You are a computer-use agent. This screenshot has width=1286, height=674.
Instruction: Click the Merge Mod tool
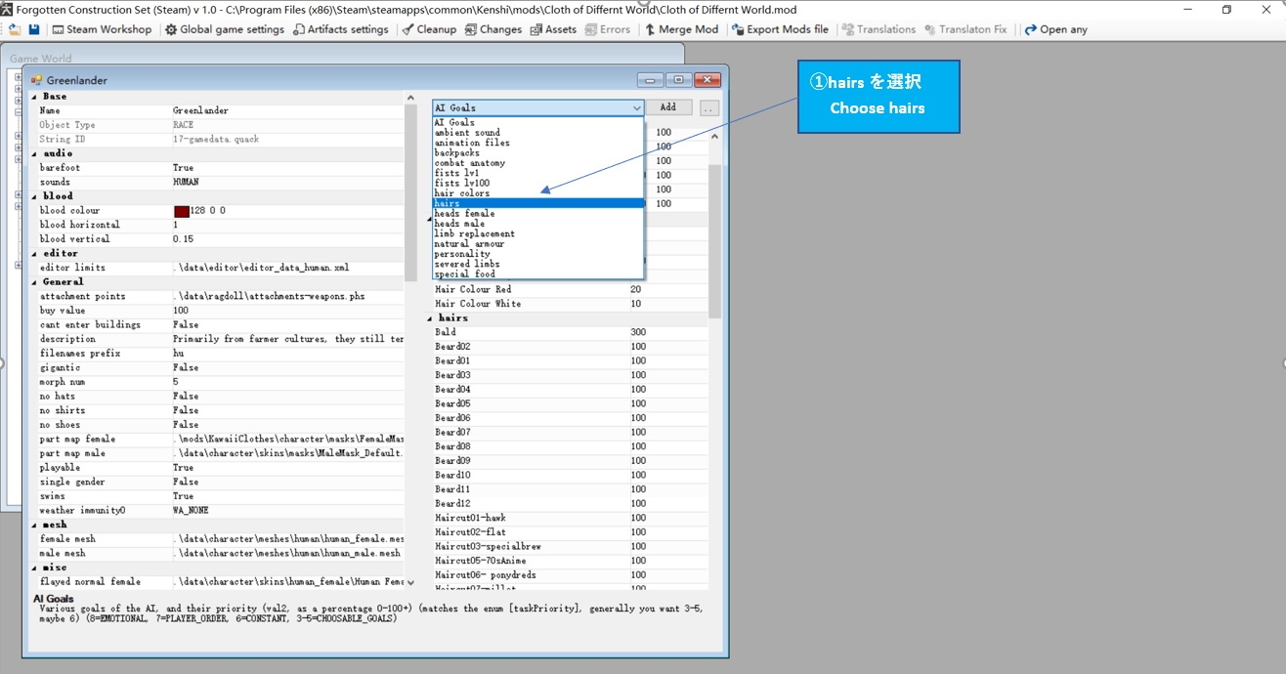click(x=681, y=29)
